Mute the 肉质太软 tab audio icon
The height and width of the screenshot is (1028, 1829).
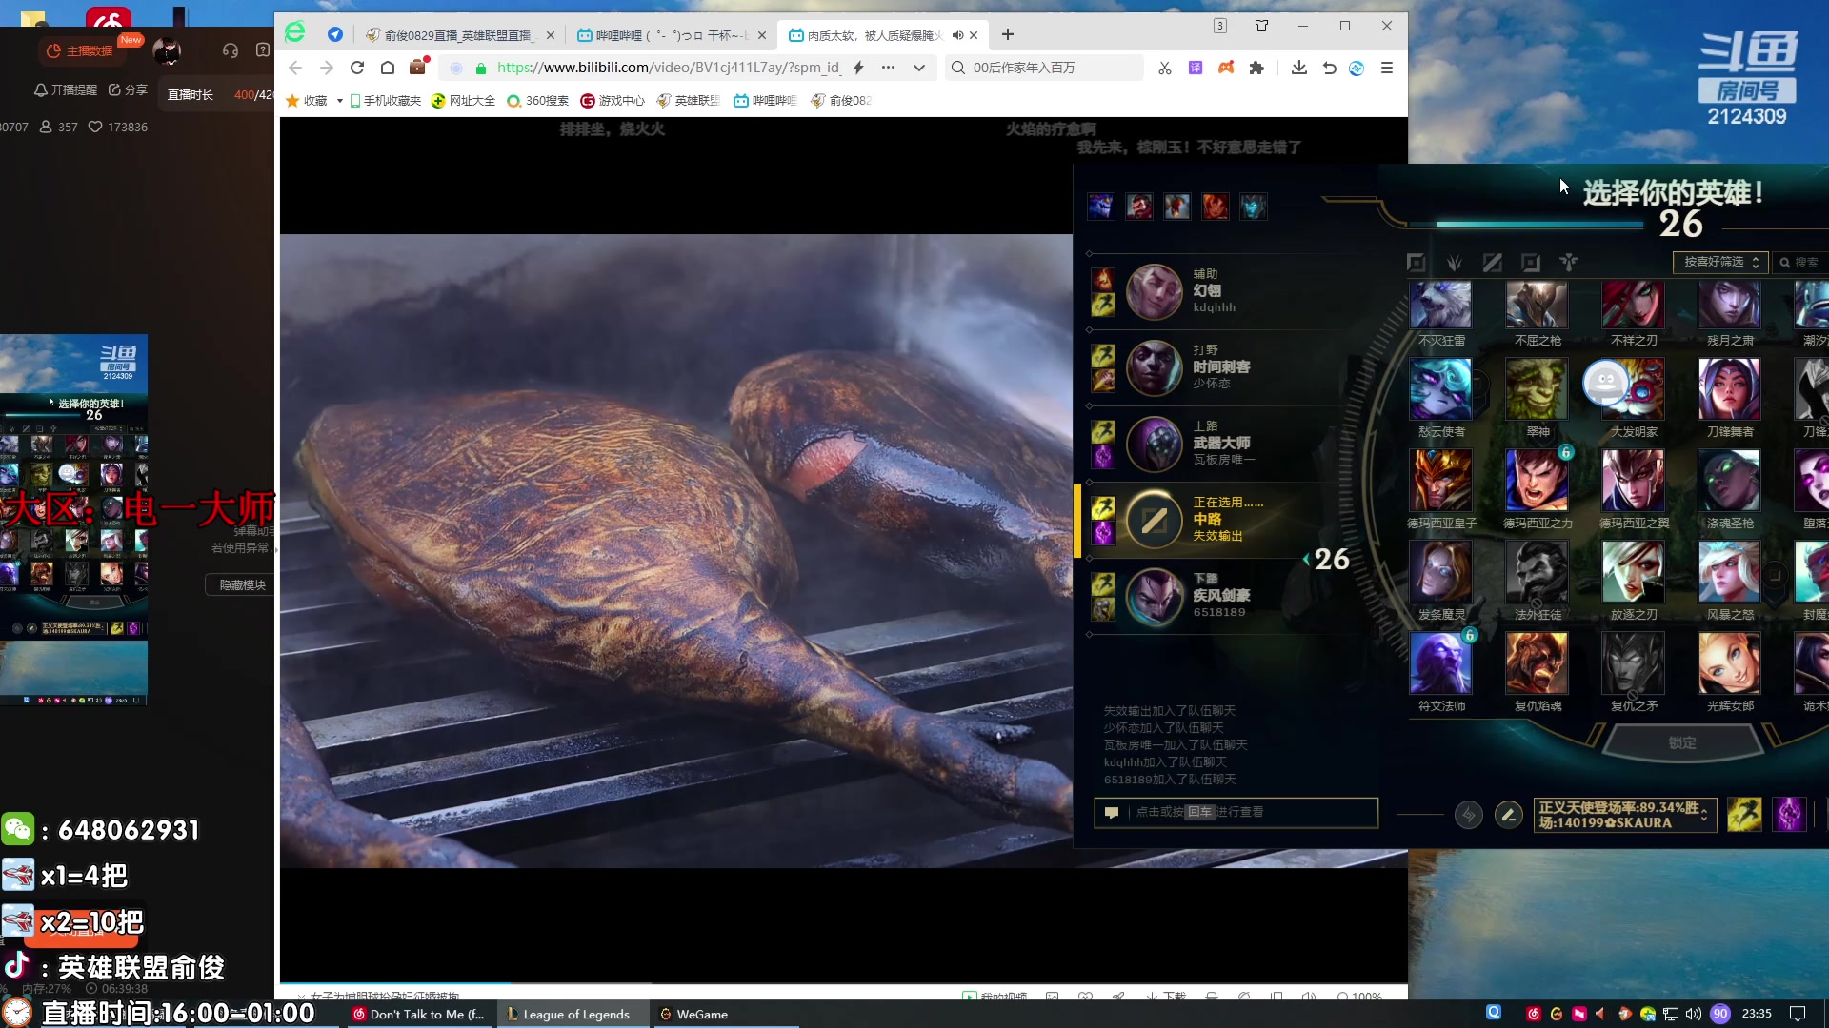(957, 35)
